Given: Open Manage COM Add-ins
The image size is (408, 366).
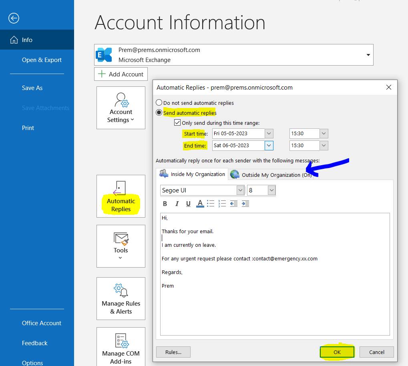Looking at the screenshot, I should 121,347.
